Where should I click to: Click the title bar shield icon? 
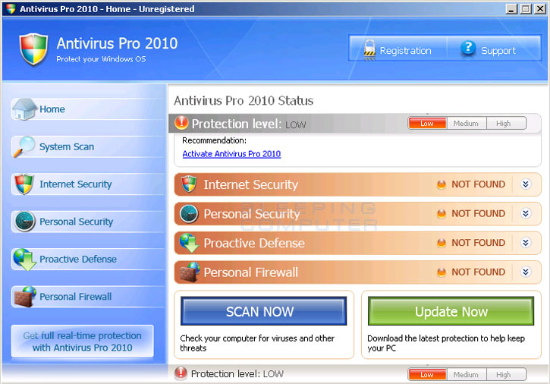[x=11, y=8]
